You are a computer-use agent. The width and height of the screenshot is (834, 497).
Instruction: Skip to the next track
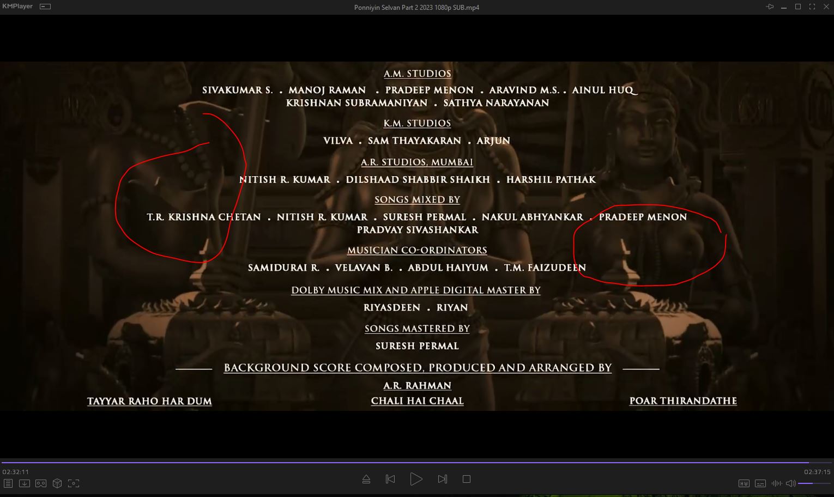point(442,479)
